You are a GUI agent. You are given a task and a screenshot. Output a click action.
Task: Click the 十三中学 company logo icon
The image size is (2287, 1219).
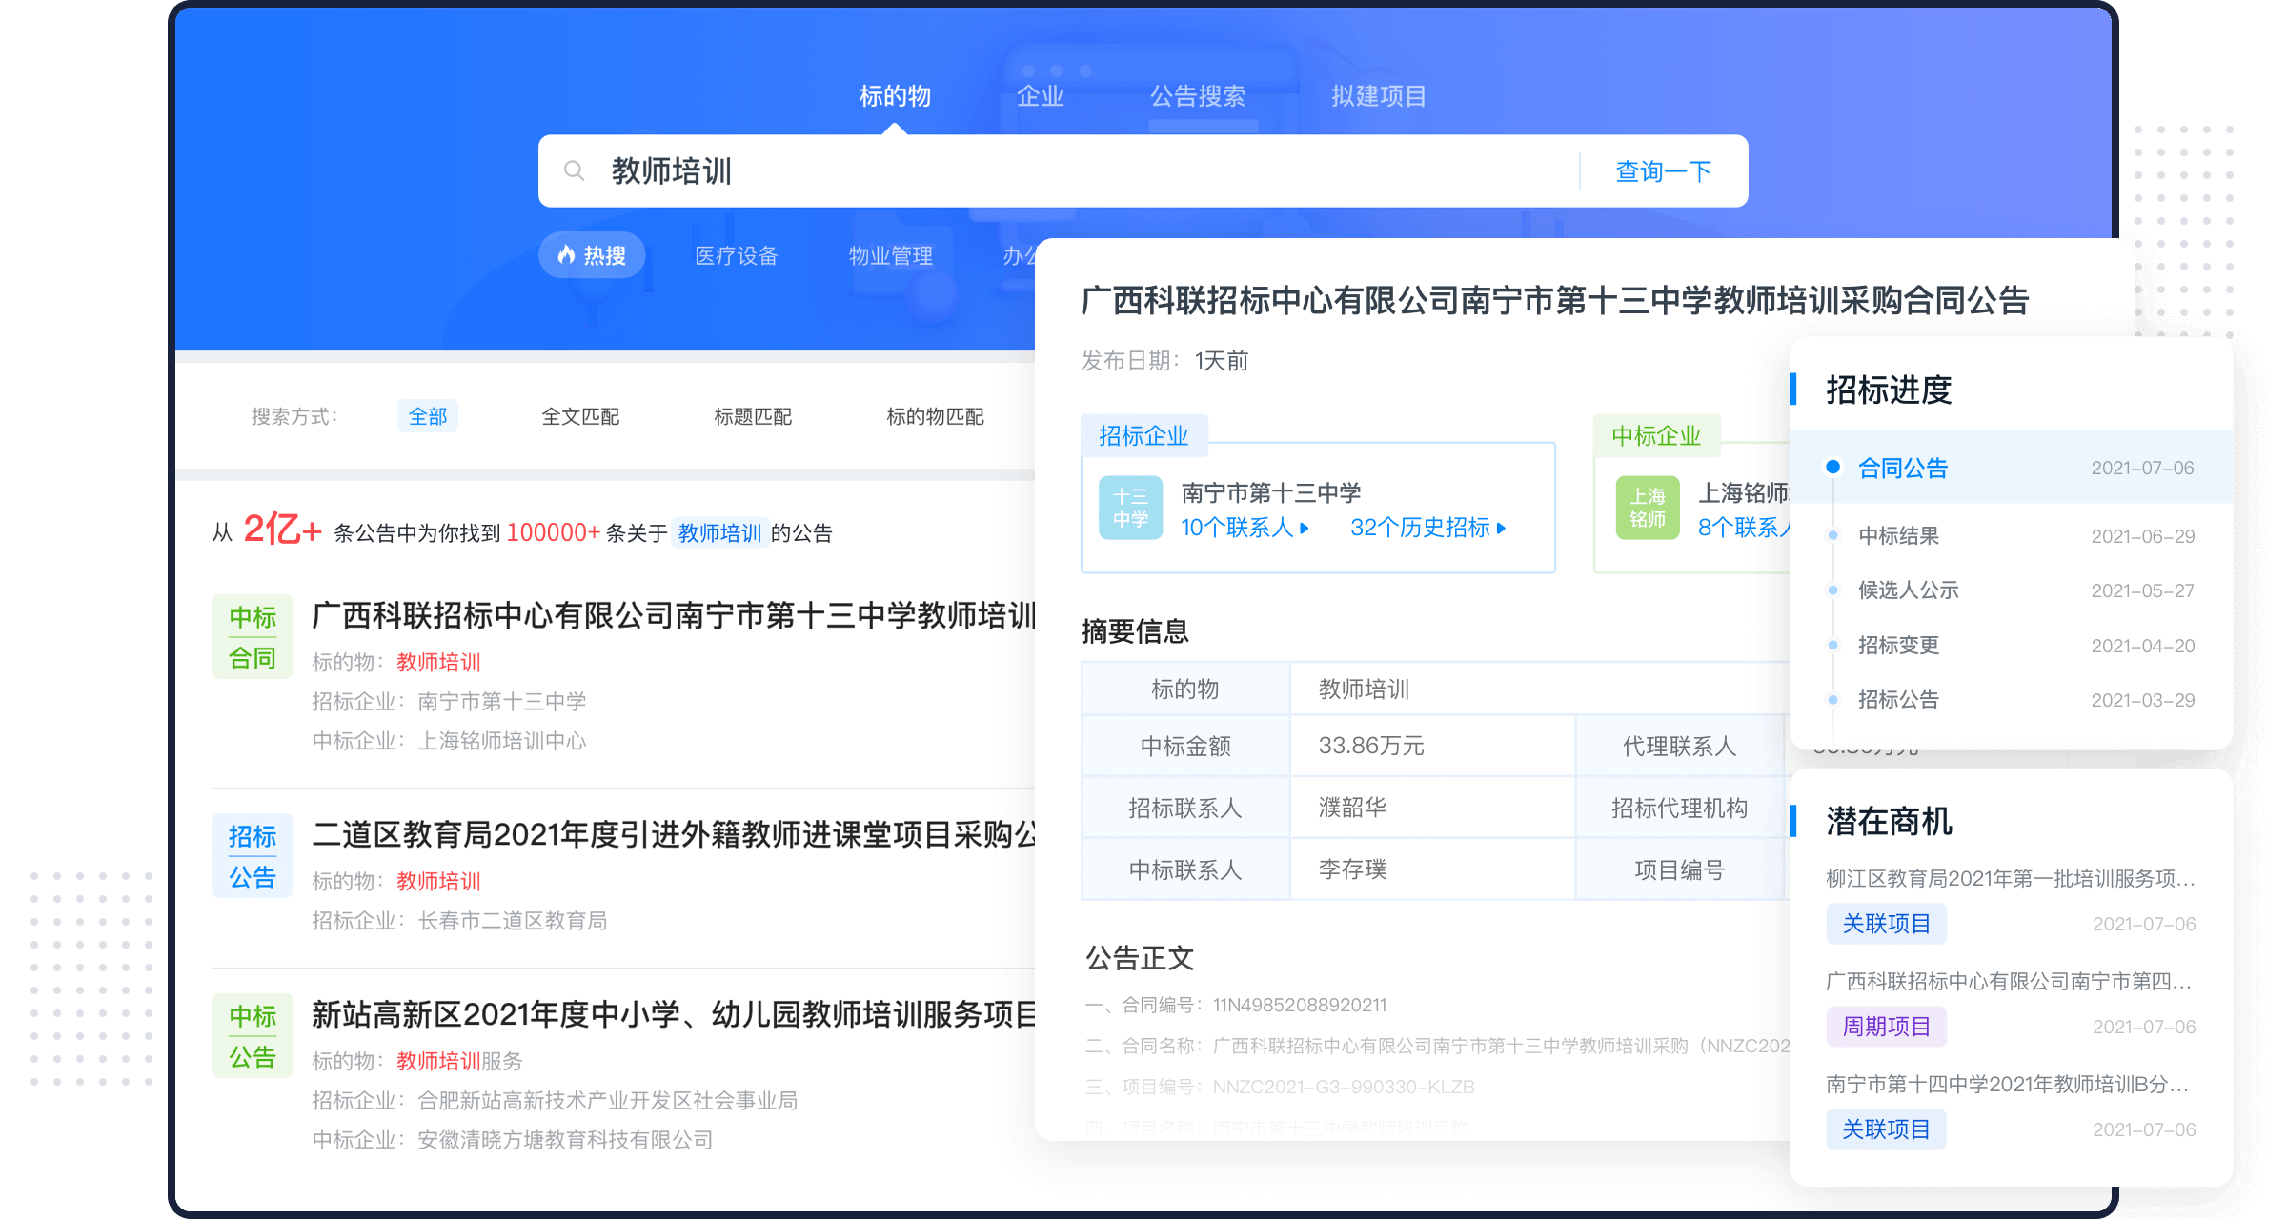click(x=1130, y=508)
